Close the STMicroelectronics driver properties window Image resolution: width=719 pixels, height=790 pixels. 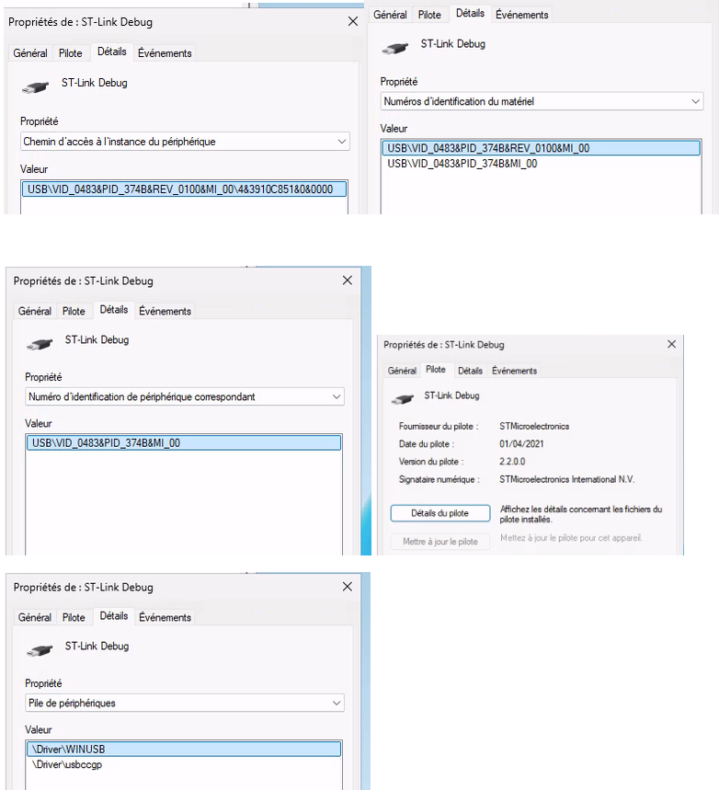(671, 344)
